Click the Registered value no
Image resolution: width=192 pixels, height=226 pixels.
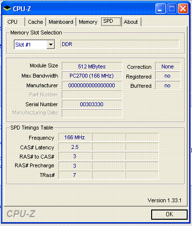pyautogui.click(x=168, y=76)
